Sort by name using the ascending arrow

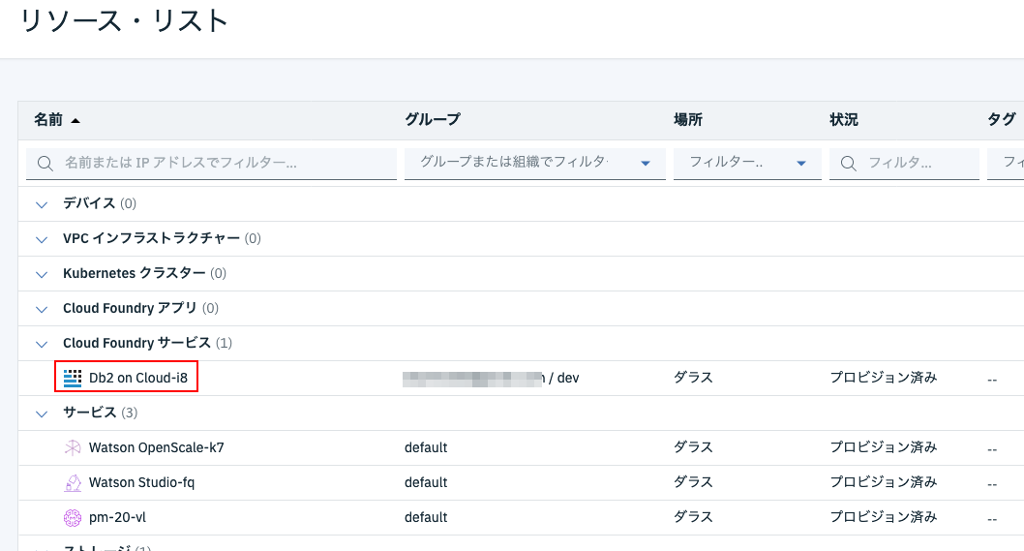pos(75,120)
